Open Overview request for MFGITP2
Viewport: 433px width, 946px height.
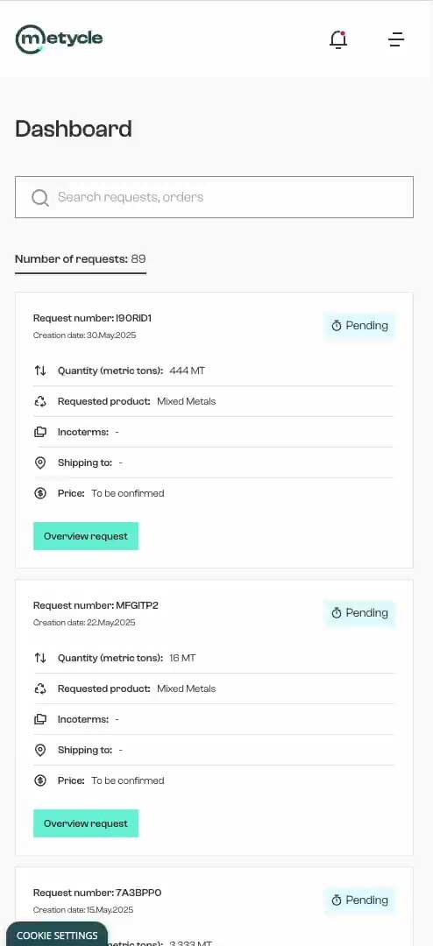86,822
